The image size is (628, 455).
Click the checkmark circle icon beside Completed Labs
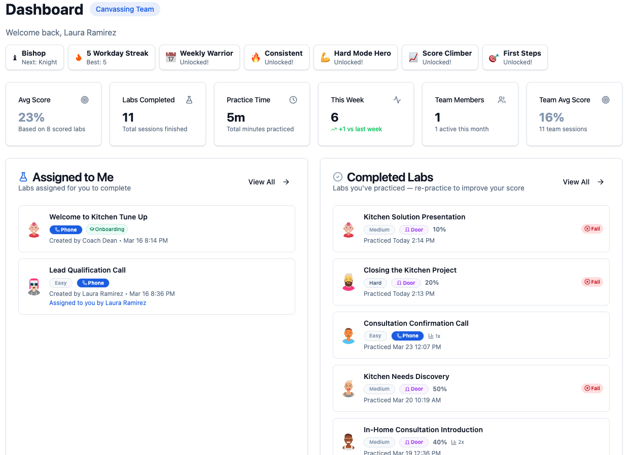(338, 177)
